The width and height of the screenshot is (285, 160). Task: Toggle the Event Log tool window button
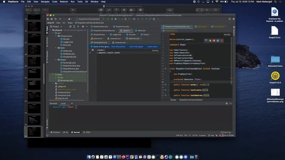tap(226, 132)
